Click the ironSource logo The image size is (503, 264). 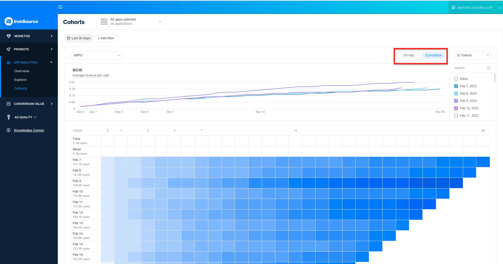point(21,21)
